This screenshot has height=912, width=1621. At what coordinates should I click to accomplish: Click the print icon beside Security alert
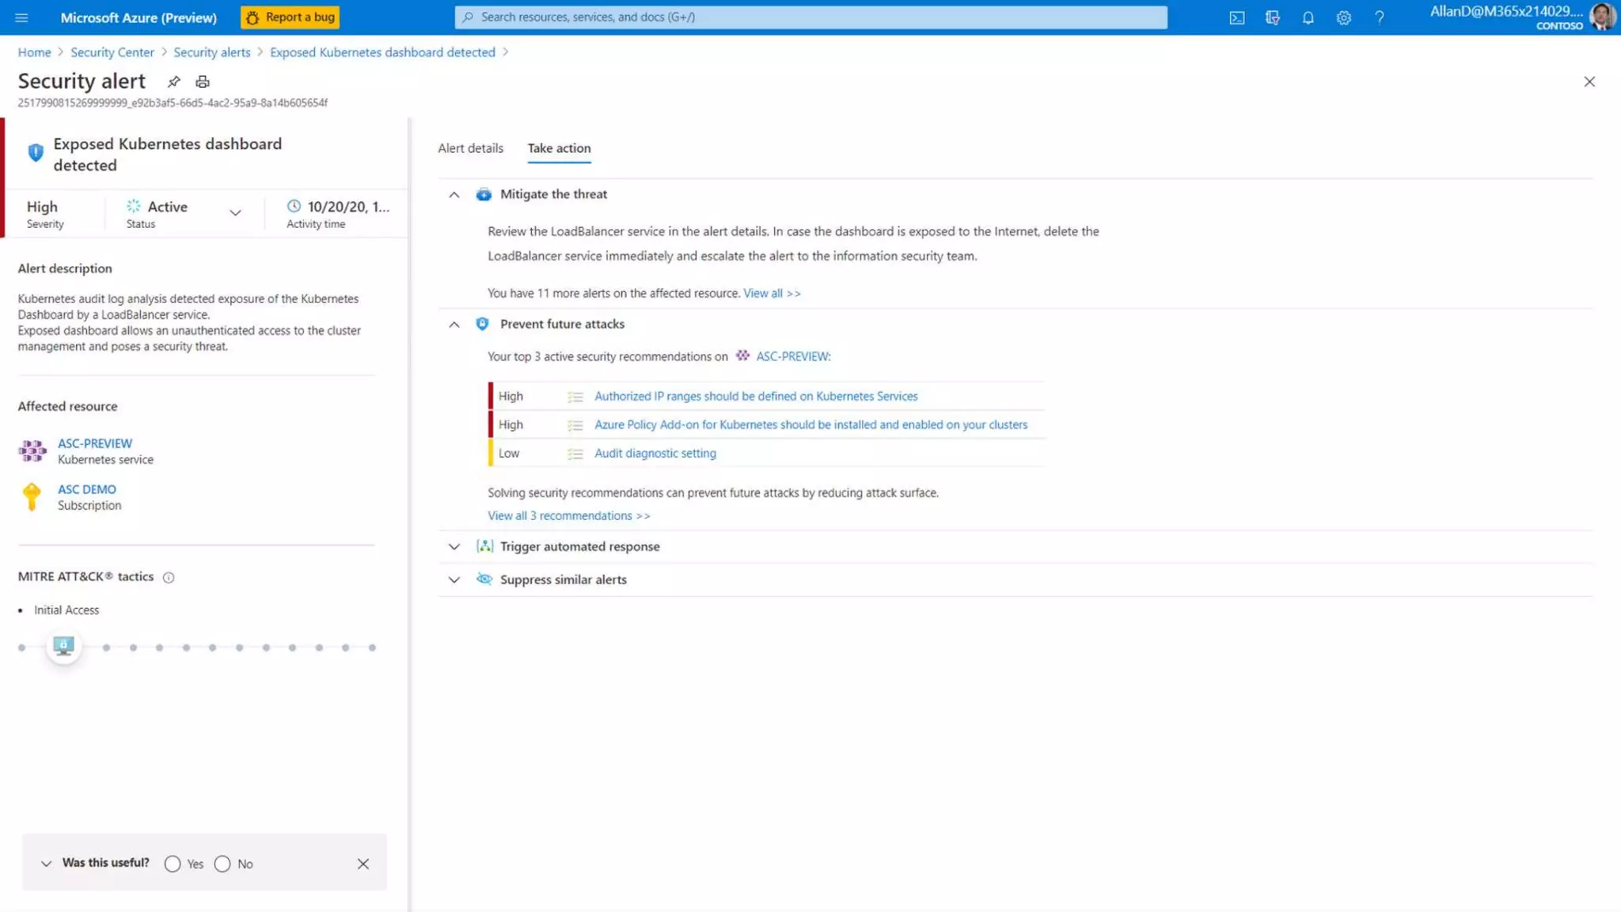click(203, 82)
